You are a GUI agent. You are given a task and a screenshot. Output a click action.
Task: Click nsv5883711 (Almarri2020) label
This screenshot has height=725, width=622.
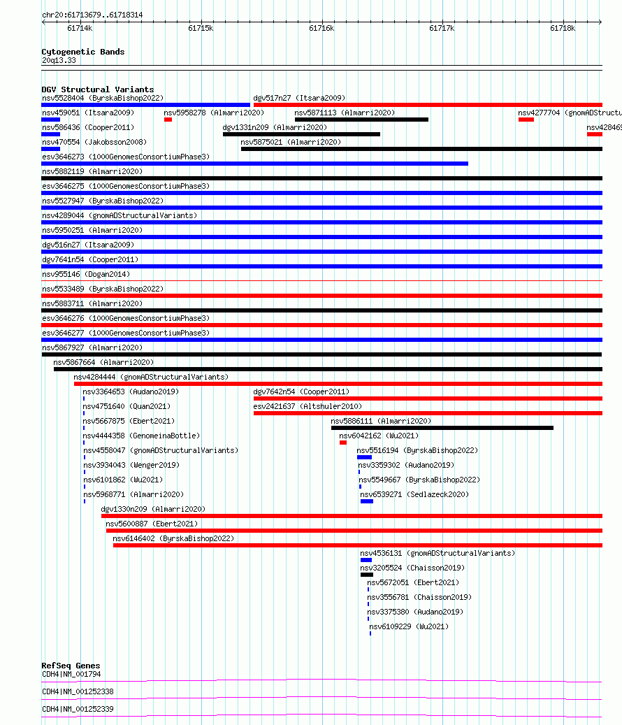(x=92, y=304)
